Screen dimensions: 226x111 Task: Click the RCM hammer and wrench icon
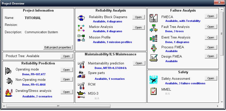(81, 86)
